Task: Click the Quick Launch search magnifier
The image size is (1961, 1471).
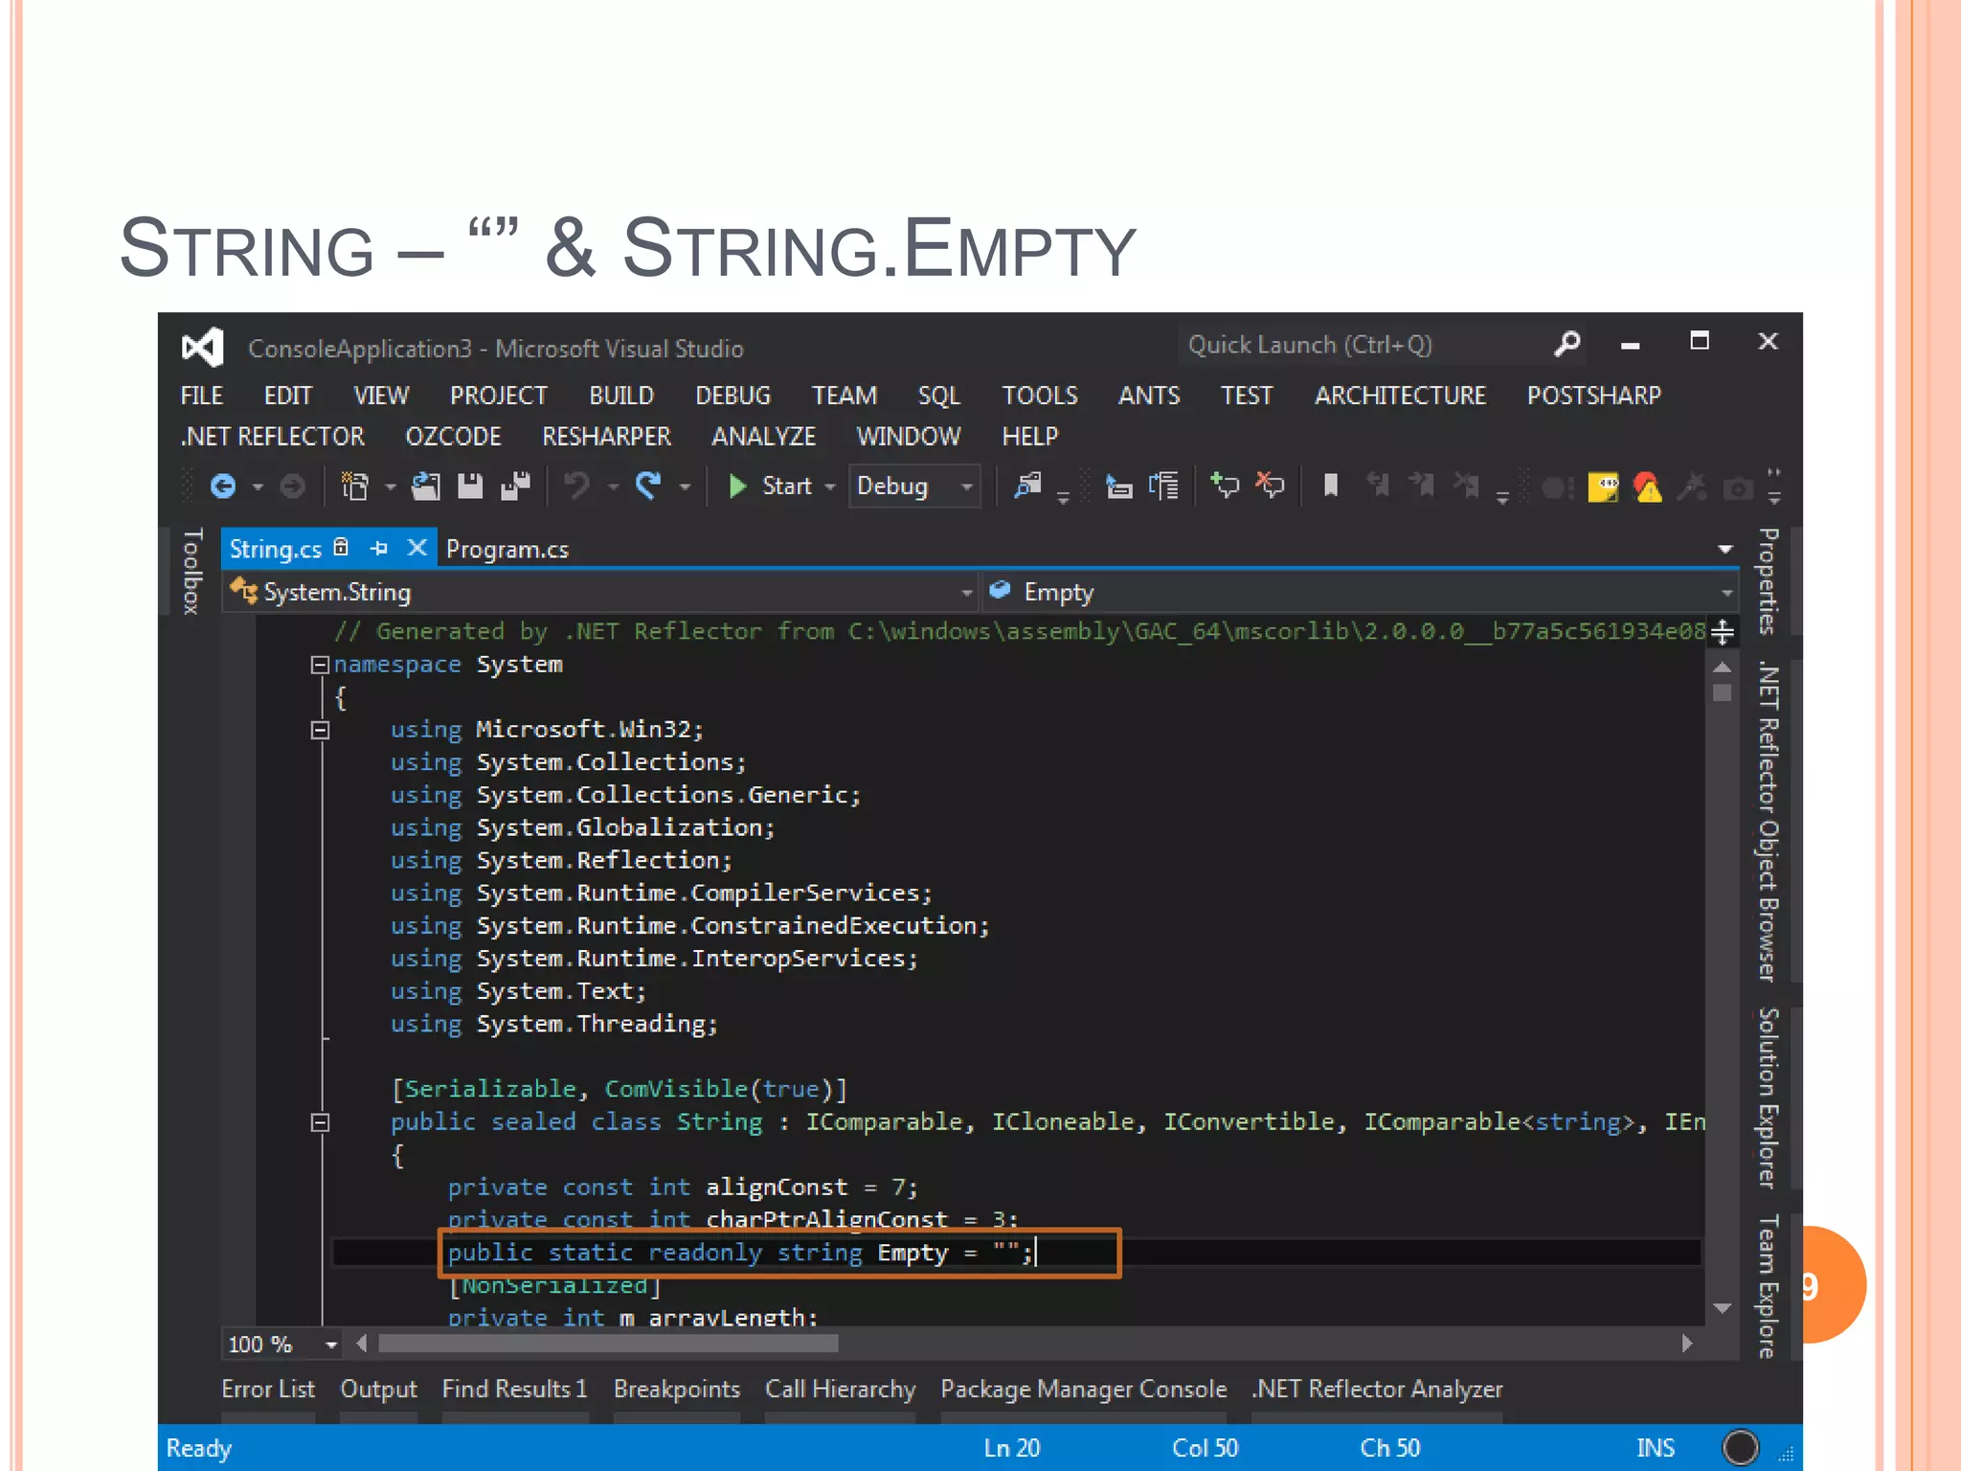Action: click(1567, 344)
